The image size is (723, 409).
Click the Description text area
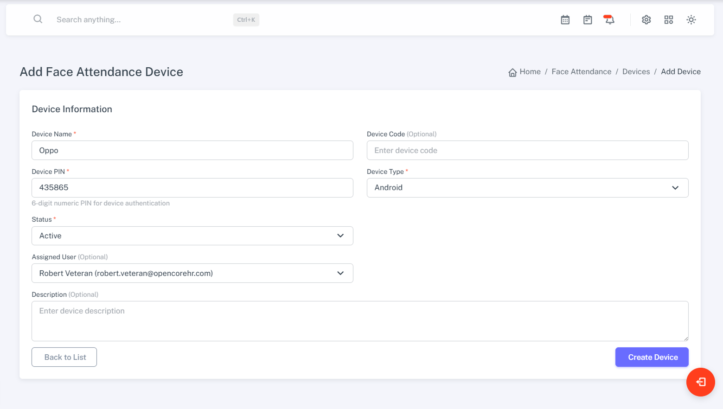[359, 321]
